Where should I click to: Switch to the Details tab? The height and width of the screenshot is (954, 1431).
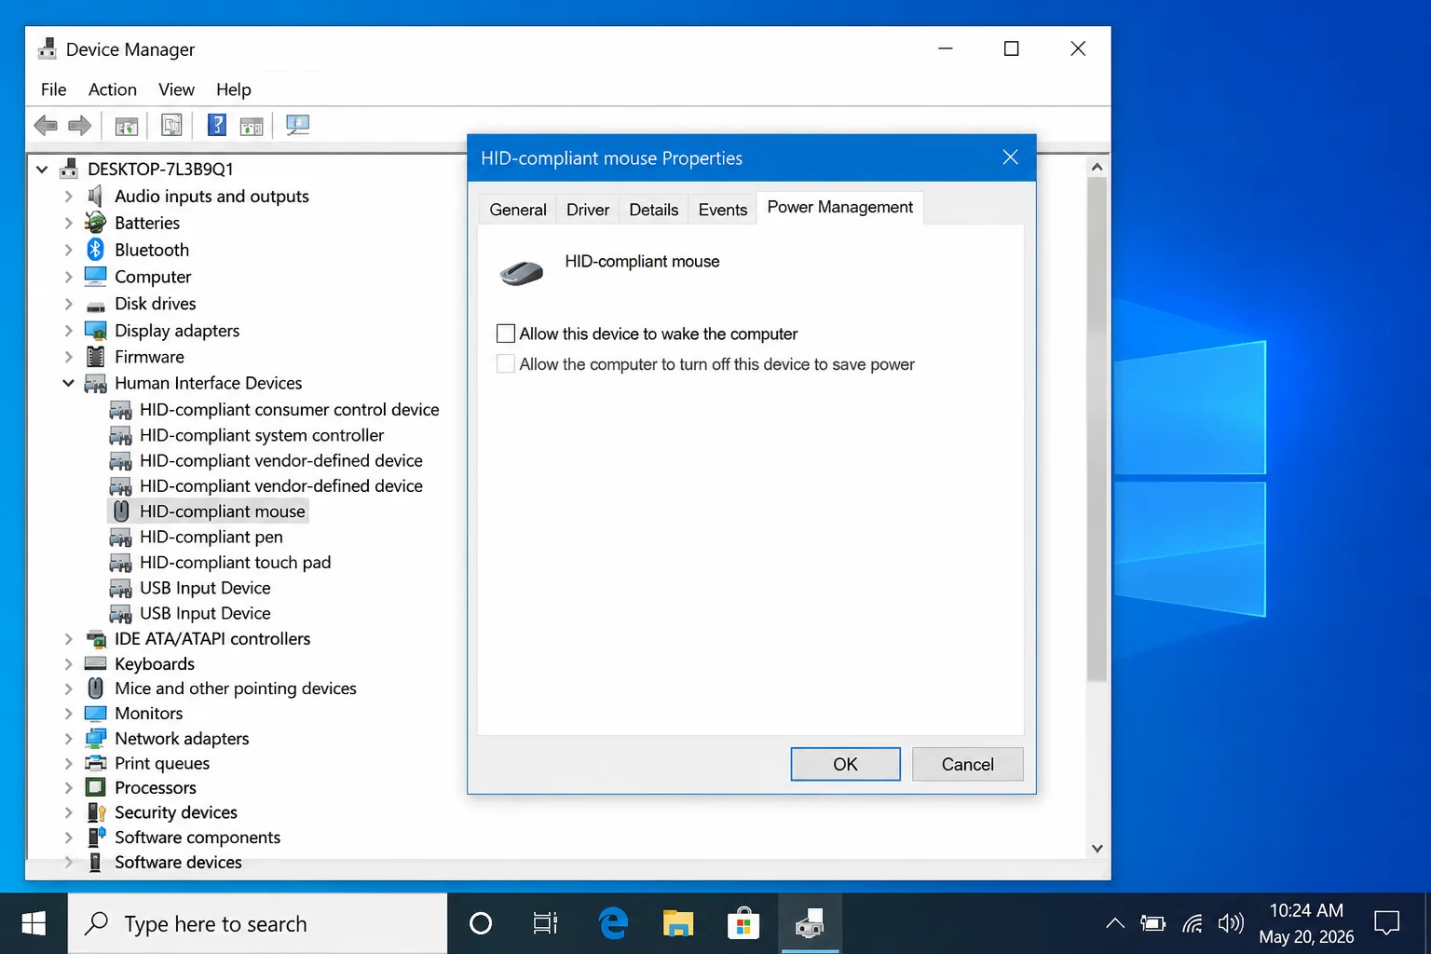(653, 210)
